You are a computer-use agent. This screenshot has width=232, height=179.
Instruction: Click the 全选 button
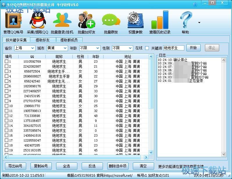click(67, 166)
